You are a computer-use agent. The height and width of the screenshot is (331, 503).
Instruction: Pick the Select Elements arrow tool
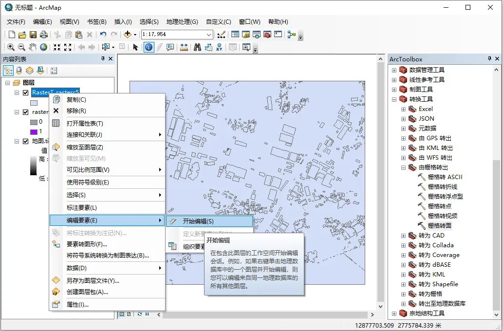click(x=135, y=47)
